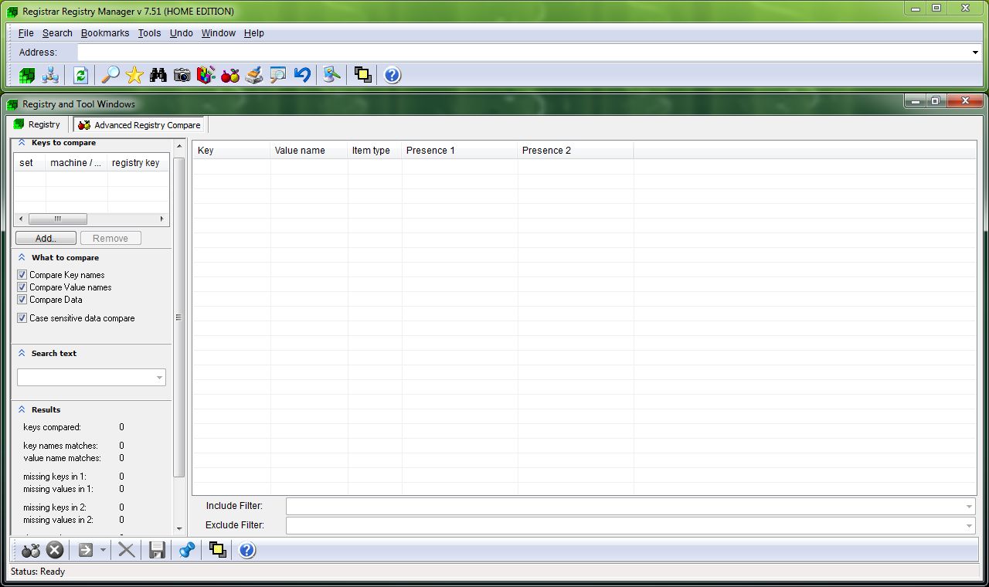Click the gray X delete icon in the bottom toolbar
Image resolution: width=989 pixels, height=587 pixels.
(x=127, y=550)
